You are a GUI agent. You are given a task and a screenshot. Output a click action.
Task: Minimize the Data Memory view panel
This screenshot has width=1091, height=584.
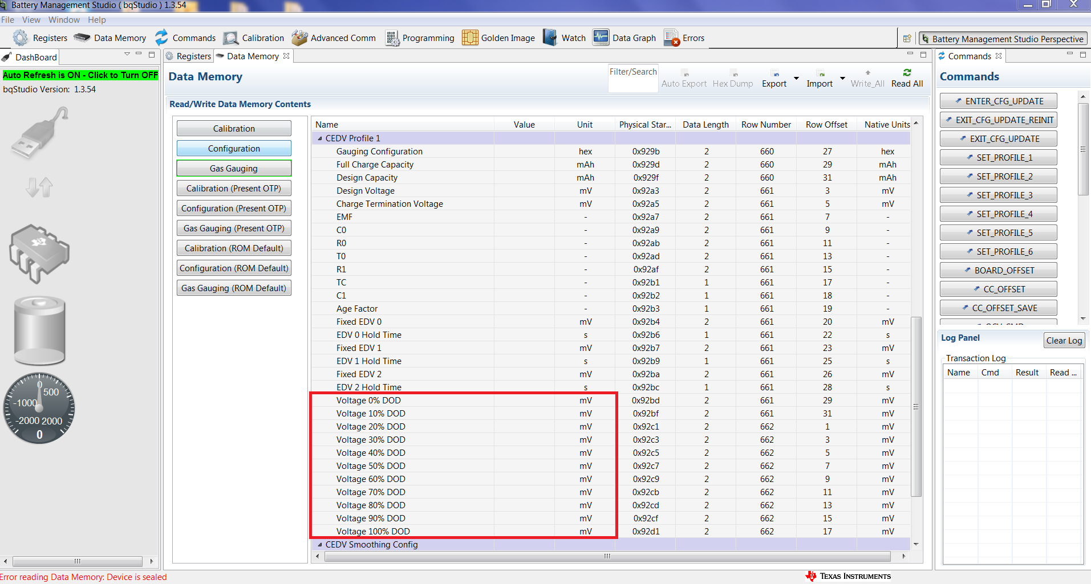910,54
